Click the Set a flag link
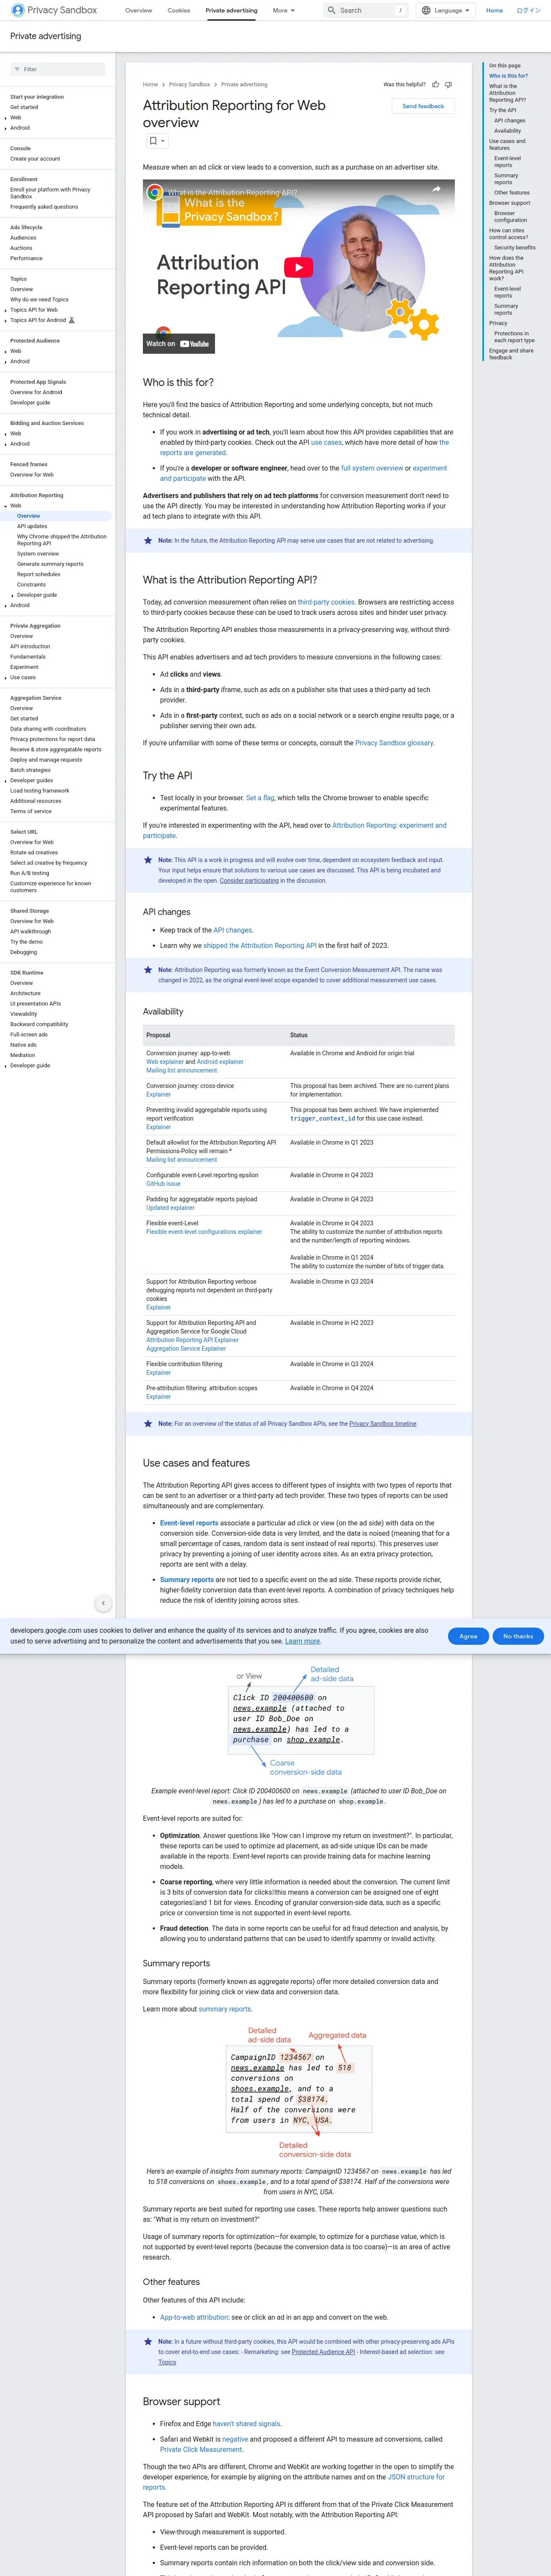The width and height of the screenshot is (551, 2576). (x=260, y=798)
